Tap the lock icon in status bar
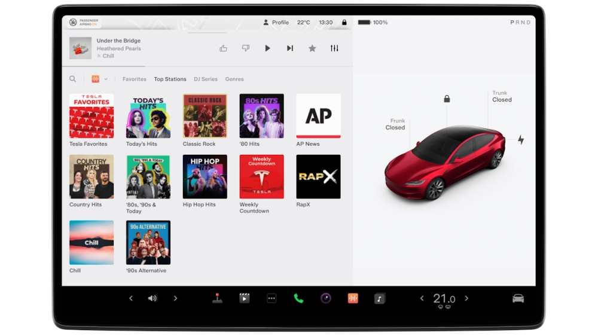Image resolution: width=598 pixels, height=336 pixels. 344,23
